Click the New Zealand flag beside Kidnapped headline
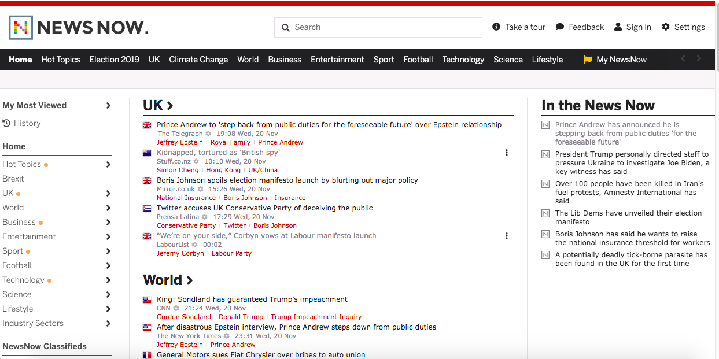The image size is (719, 359). 147,153
